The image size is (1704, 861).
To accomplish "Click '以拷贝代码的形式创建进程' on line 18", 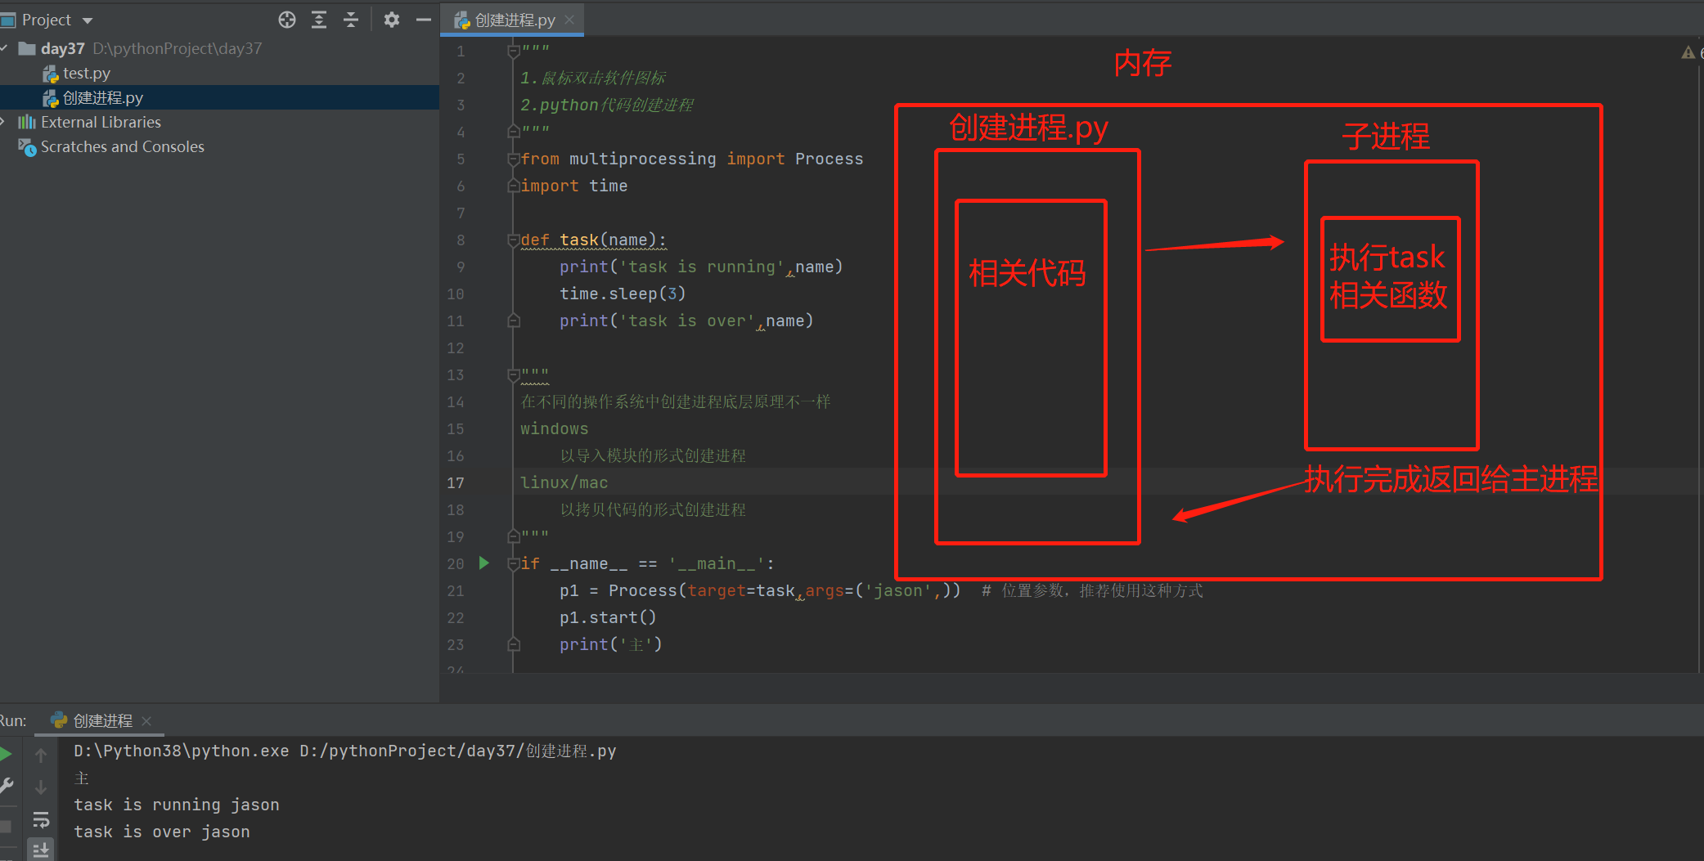I will click(x=653, y=509).
